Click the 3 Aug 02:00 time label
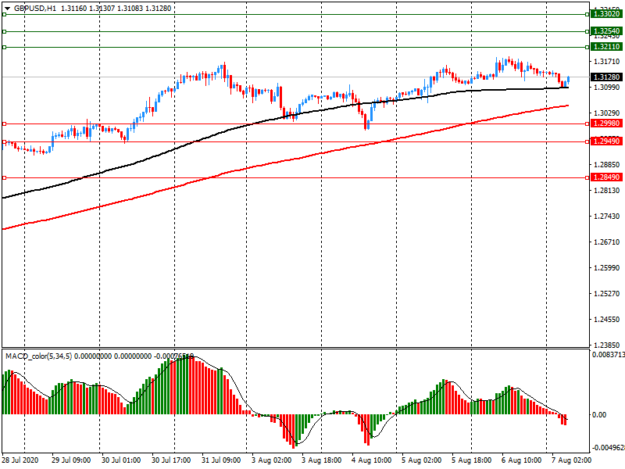The width and height of the screenshot is (625, 469). tap(271, 460)
